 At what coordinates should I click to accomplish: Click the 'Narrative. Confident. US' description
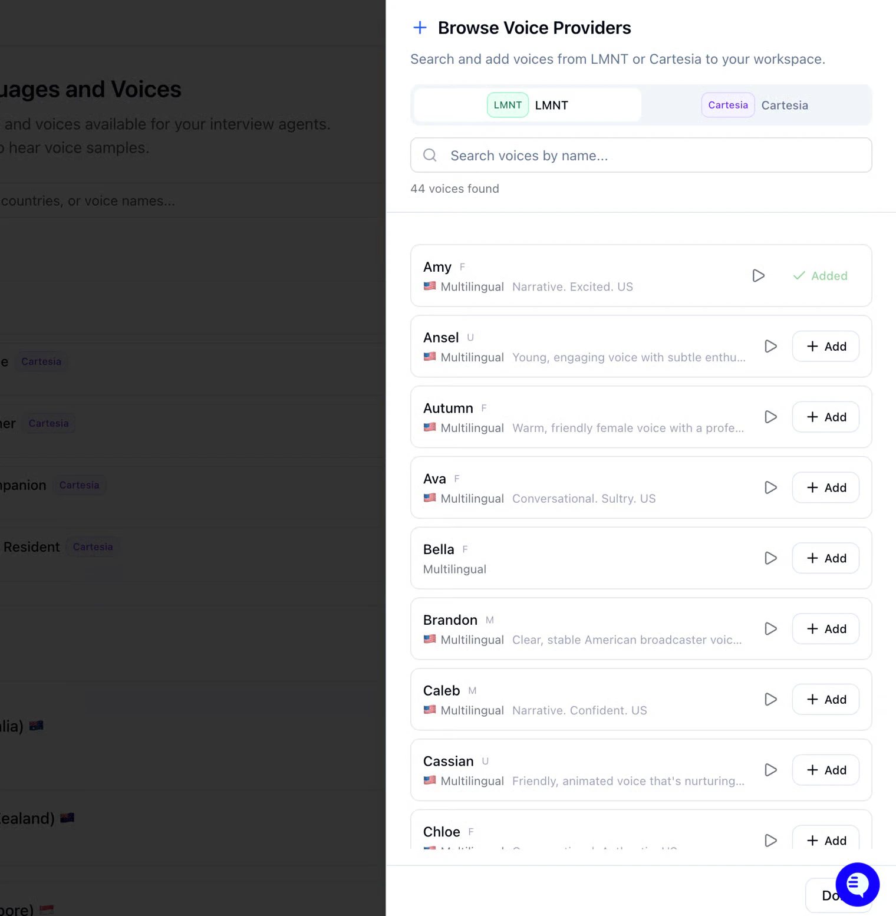[579, 711]
